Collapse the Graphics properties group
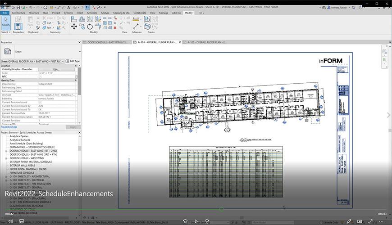392x225 pixels. [76, 66]
